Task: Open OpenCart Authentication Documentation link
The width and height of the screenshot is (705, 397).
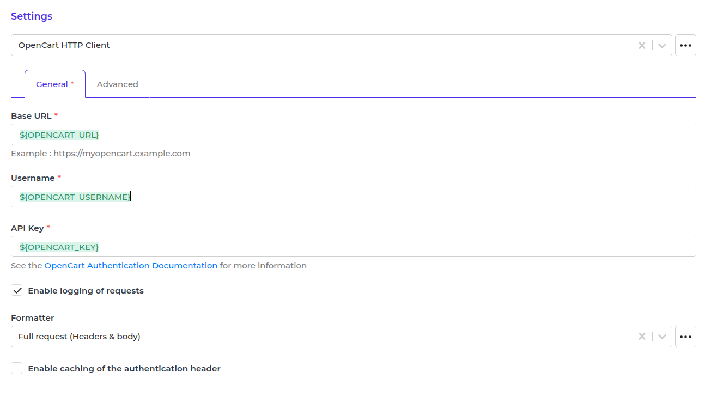Action: point(131,266)
